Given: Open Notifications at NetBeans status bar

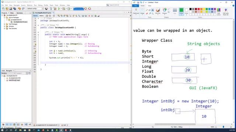Looking at the screenshot, I should (9, 128).
